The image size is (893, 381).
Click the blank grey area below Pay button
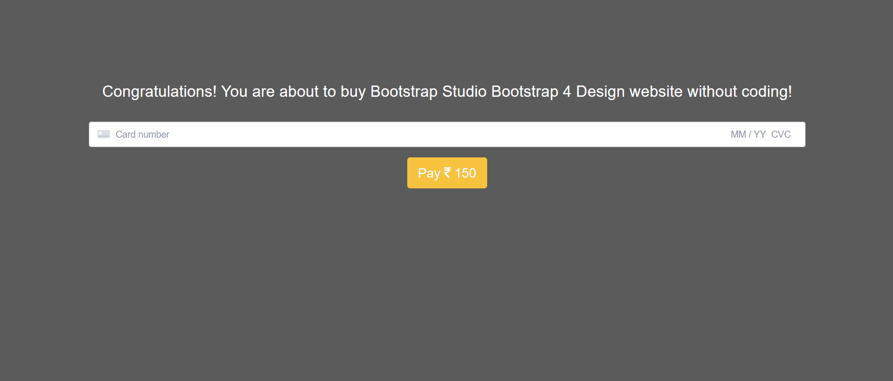[x=447, y=282]
